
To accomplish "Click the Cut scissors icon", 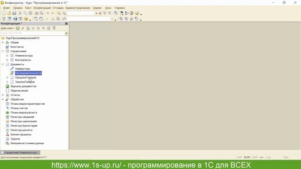I will 20,13.
